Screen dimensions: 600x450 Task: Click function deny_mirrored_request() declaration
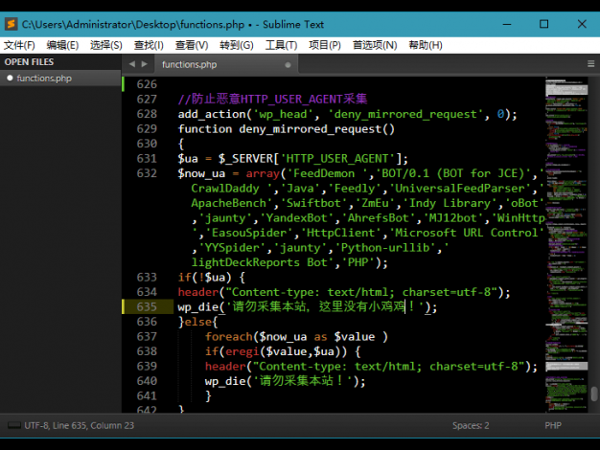point(287,129)
